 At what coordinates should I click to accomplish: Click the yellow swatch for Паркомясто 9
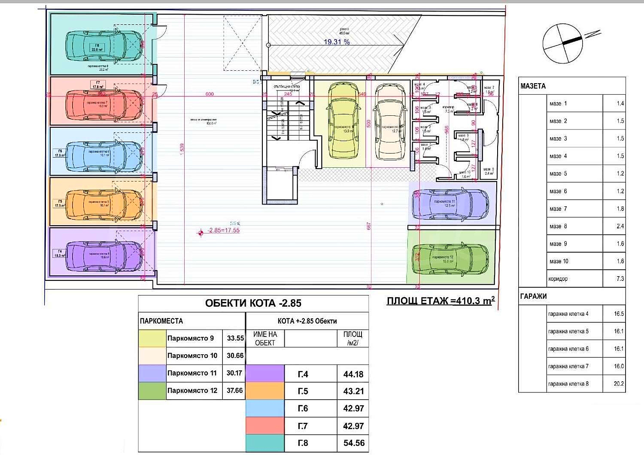pos(152,338)
